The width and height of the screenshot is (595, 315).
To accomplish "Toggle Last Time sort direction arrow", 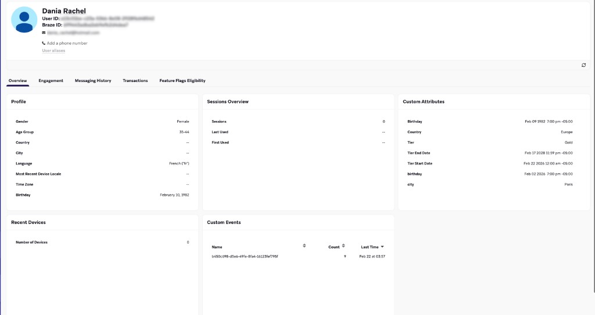I will 382,247.
